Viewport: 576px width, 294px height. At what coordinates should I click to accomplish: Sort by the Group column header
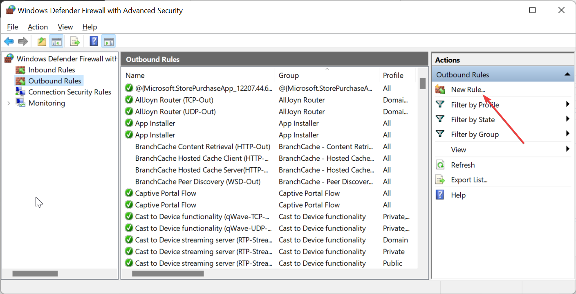(x=327, y=75)
